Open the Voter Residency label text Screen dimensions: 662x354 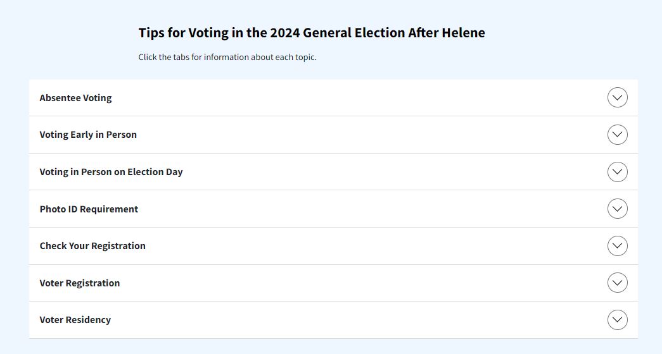point(75,320)
